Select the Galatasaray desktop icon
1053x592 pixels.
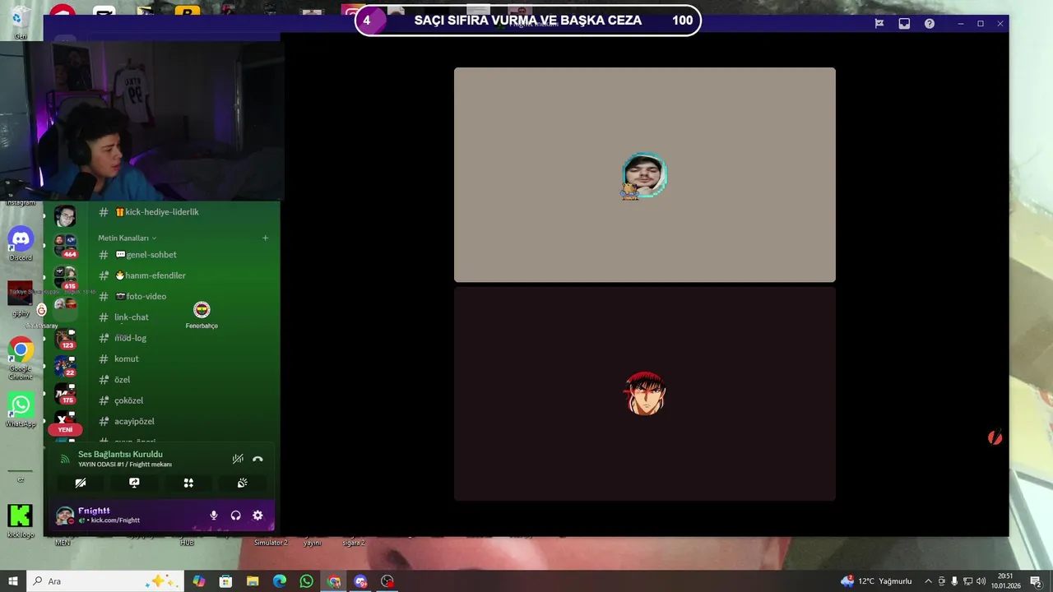tap(41, 316)
